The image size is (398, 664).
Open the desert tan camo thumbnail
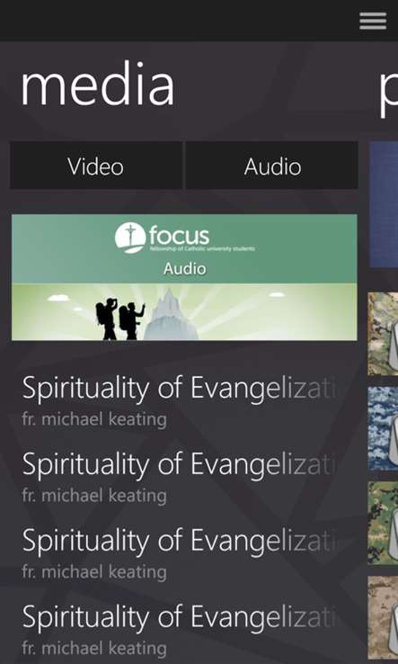tap(383, 617)
